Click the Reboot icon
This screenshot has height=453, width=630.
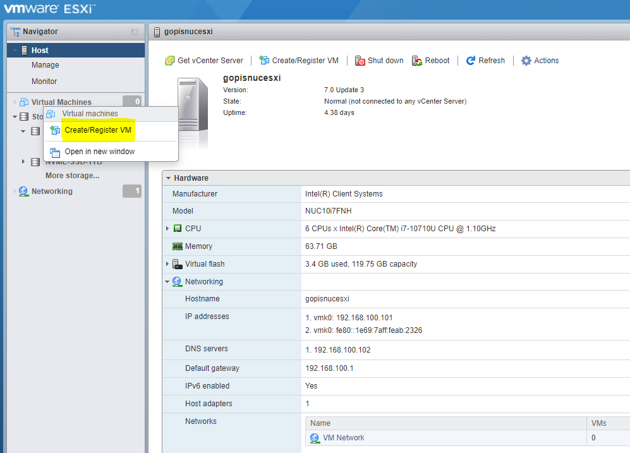coord(417,61)
